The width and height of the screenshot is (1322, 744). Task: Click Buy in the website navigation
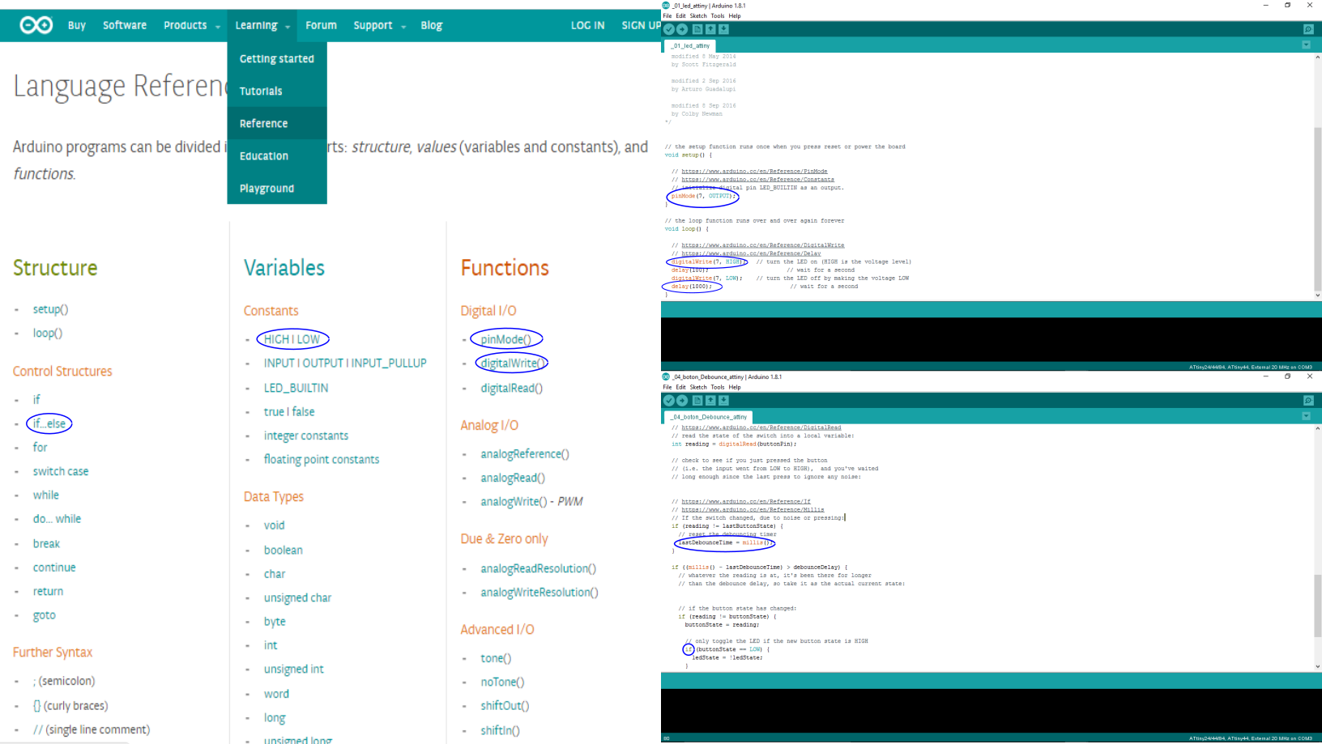(77, 26)
